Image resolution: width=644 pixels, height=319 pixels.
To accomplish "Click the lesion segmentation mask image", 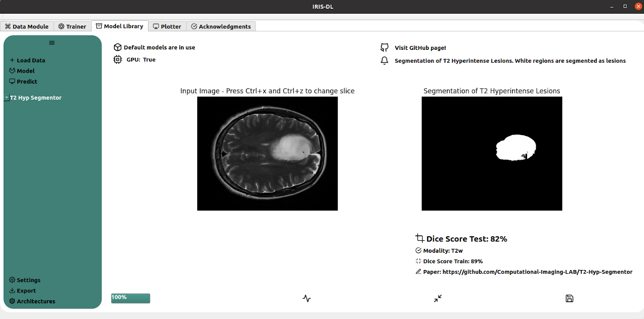I will pos(492,153).
